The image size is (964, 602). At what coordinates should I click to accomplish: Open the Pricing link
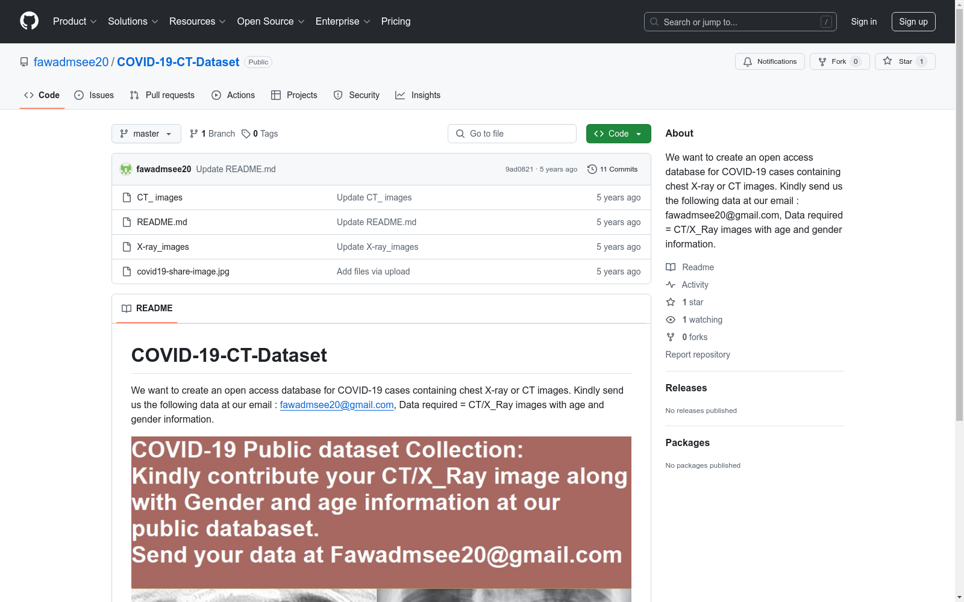tap(396, 21)
